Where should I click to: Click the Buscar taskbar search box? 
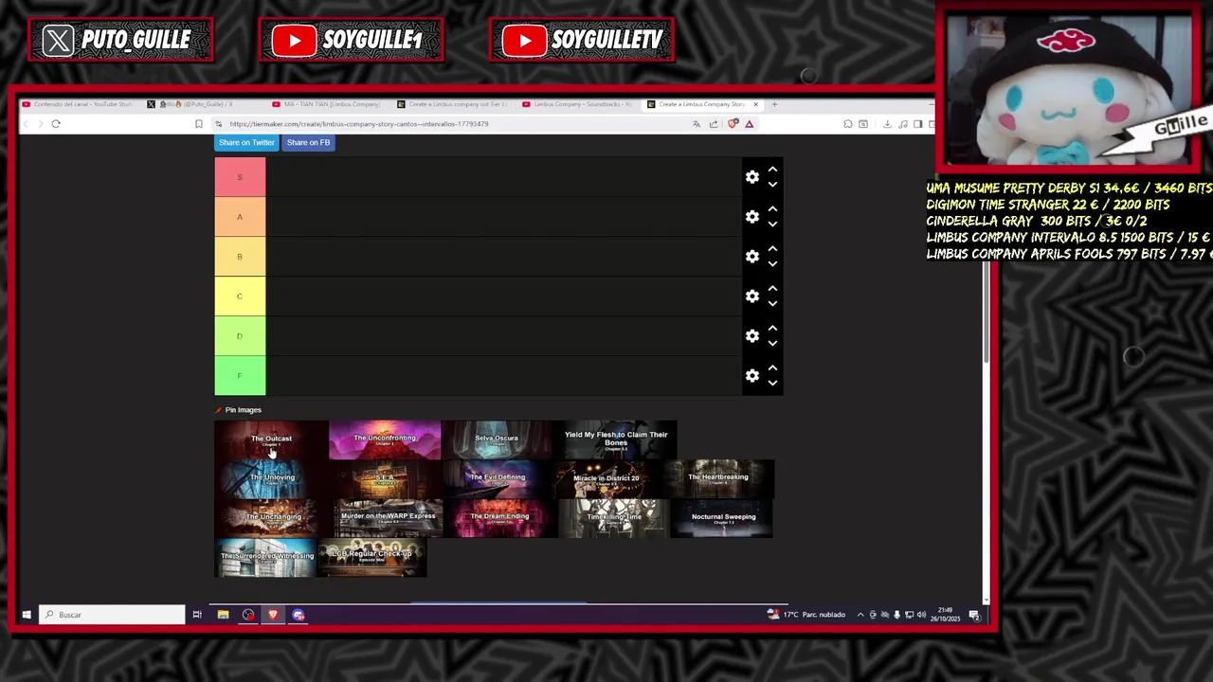[113, 615]
